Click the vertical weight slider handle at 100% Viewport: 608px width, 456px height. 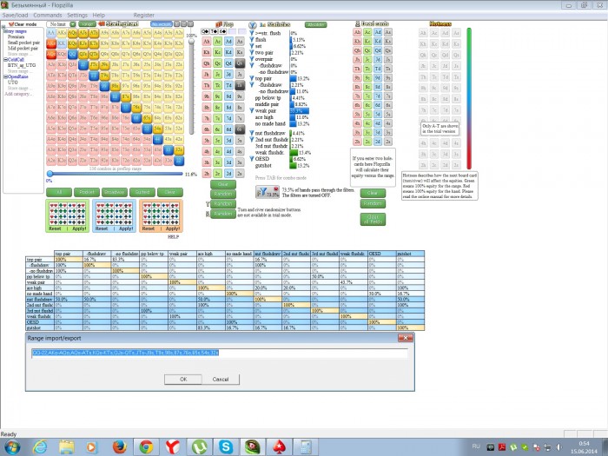(x=192, y=42)
